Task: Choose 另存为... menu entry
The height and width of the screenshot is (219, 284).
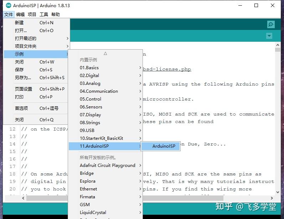Action: 36,78
